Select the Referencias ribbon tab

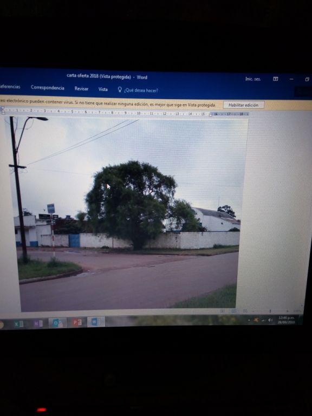click(x=10, y=87)
